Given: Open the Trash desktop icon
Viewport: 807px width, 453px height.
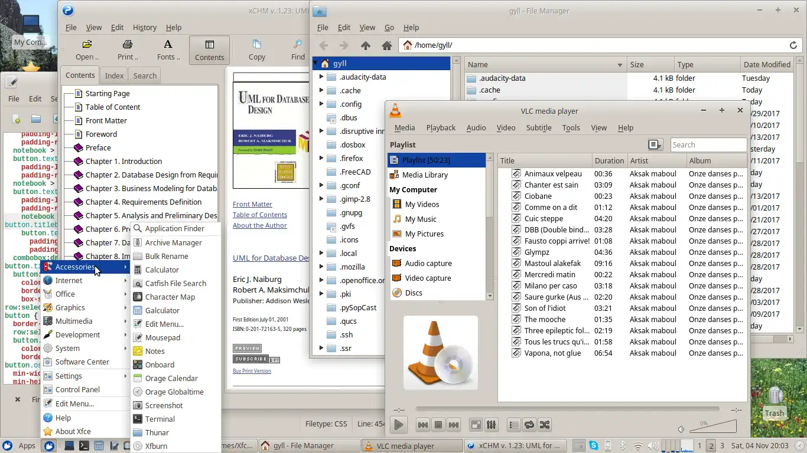Looking at the screenshot, I should tap(774, 402).
